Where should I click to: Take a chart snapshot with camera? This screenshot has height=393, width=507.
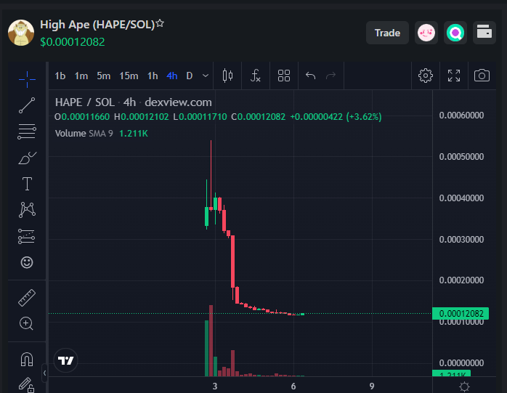click(482, 76)
